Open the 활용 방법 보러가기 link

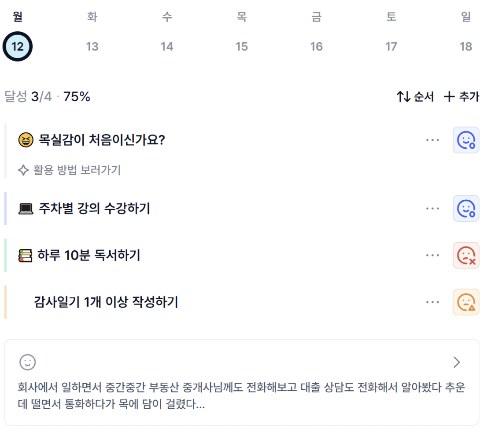(x=70, y=170)
